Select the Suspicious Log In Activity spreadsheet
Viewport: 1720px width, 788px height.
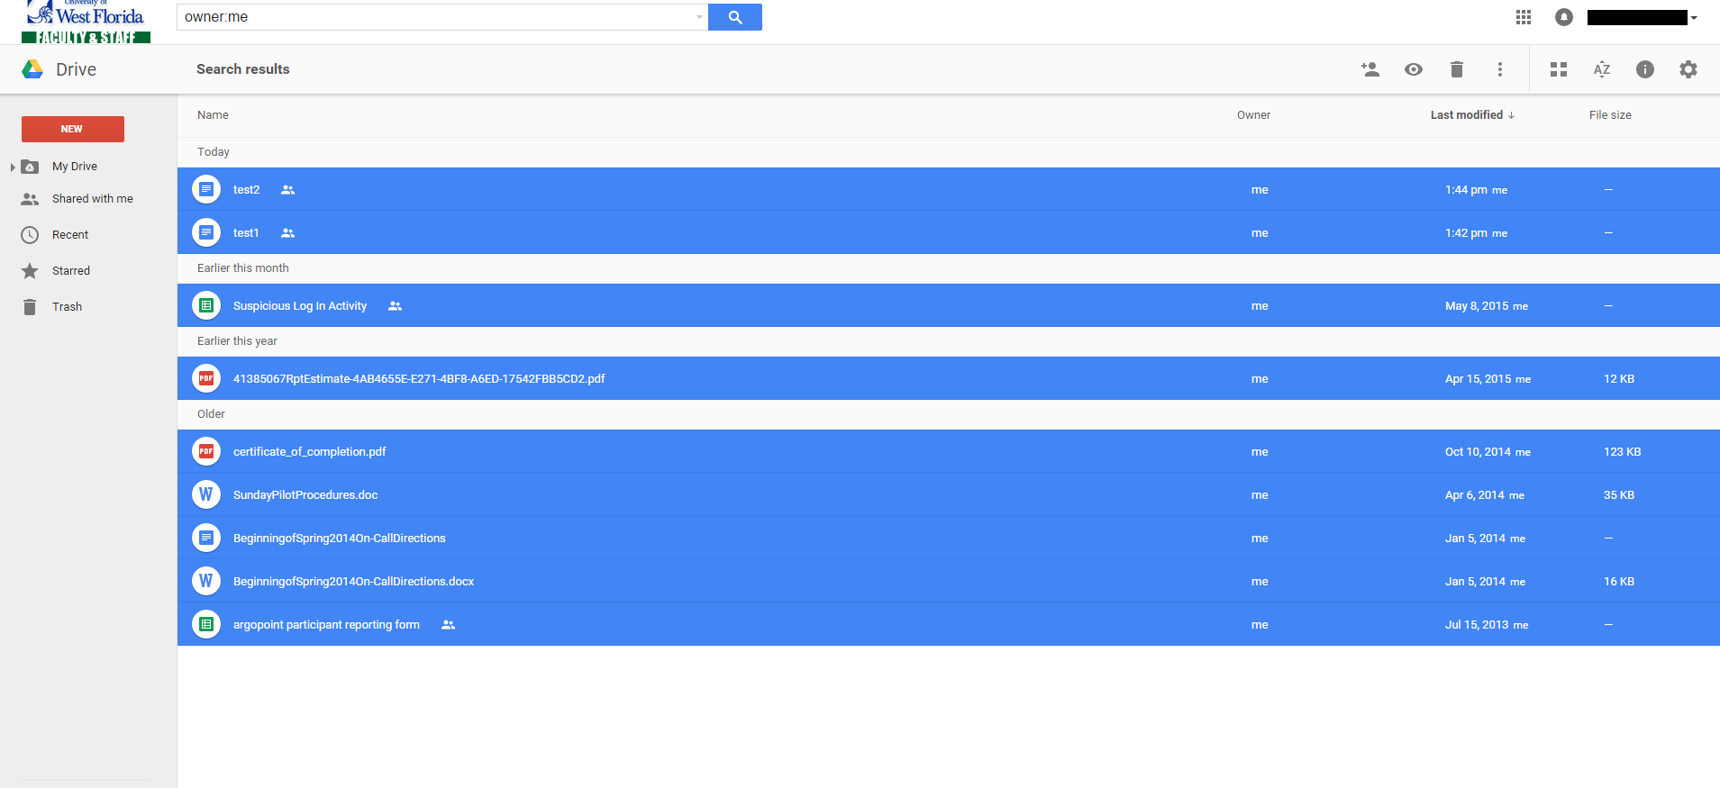tap(300, 306)
